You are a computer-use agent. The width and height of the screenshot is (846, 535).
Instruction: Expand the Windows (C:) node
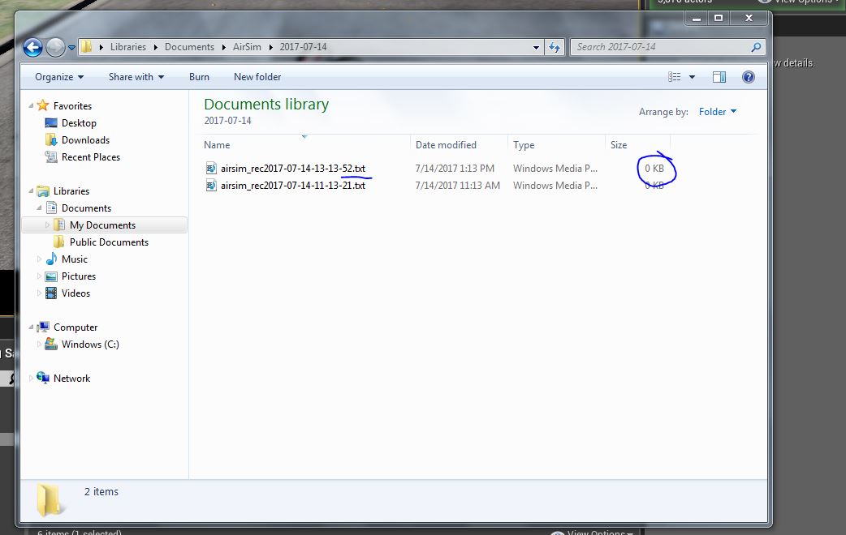click(39, 345)
